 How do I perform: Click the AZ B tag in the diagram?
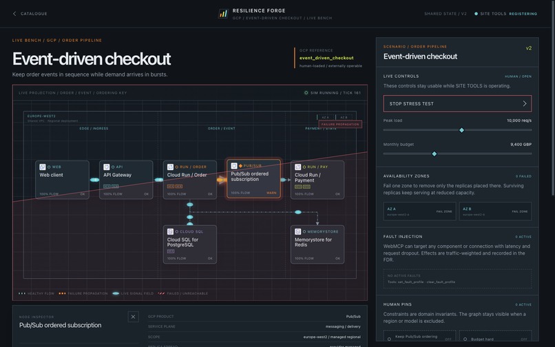pyautogui.click(x=344, y=117)
